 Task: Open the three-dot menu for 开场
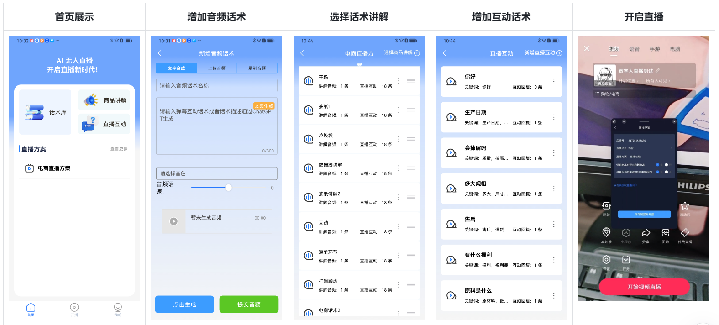click(399, 81)
